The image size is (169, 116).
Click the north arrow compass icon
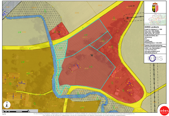(x=7, y=105)
